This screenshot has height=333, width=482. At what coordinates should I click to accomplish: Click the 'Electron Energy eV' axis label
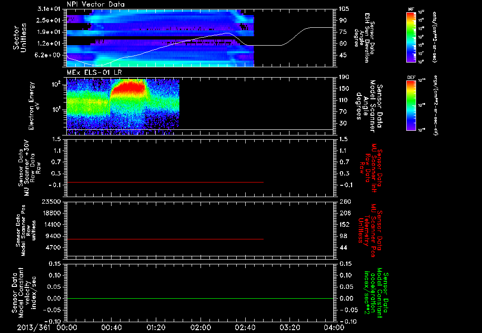coord(34,106)
